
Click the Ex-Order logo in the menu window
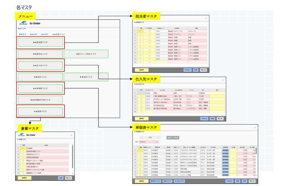[23, 23]
